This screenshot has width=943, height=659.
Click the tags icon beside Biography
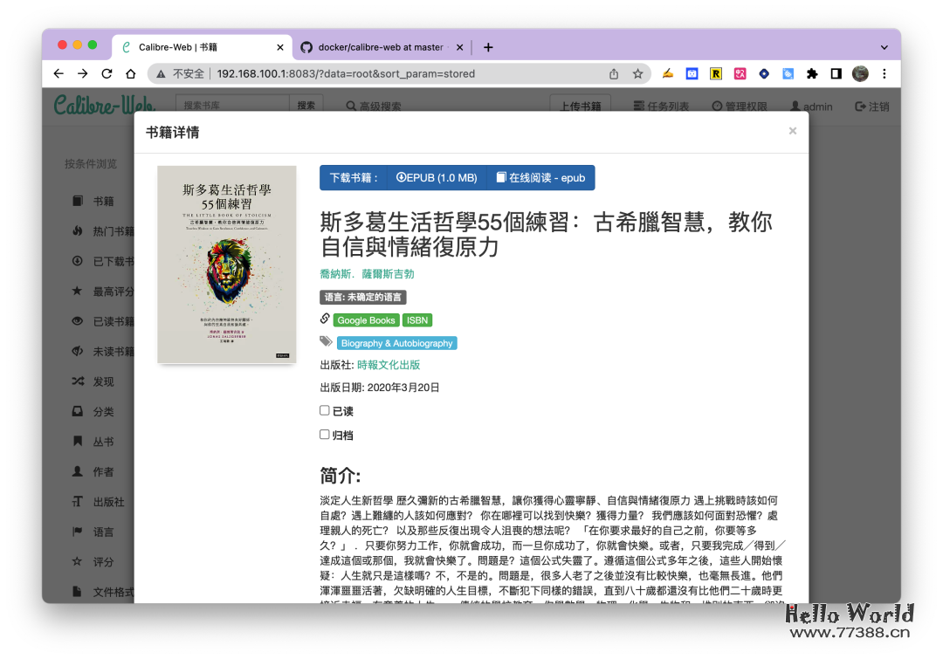[326, 341]
